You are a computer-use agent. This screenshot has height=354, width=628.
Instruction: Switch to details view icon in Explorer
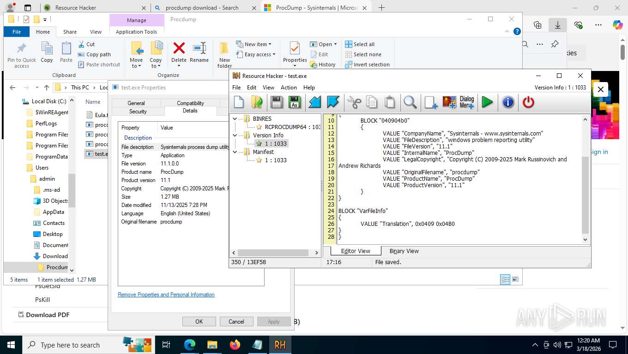506,279
